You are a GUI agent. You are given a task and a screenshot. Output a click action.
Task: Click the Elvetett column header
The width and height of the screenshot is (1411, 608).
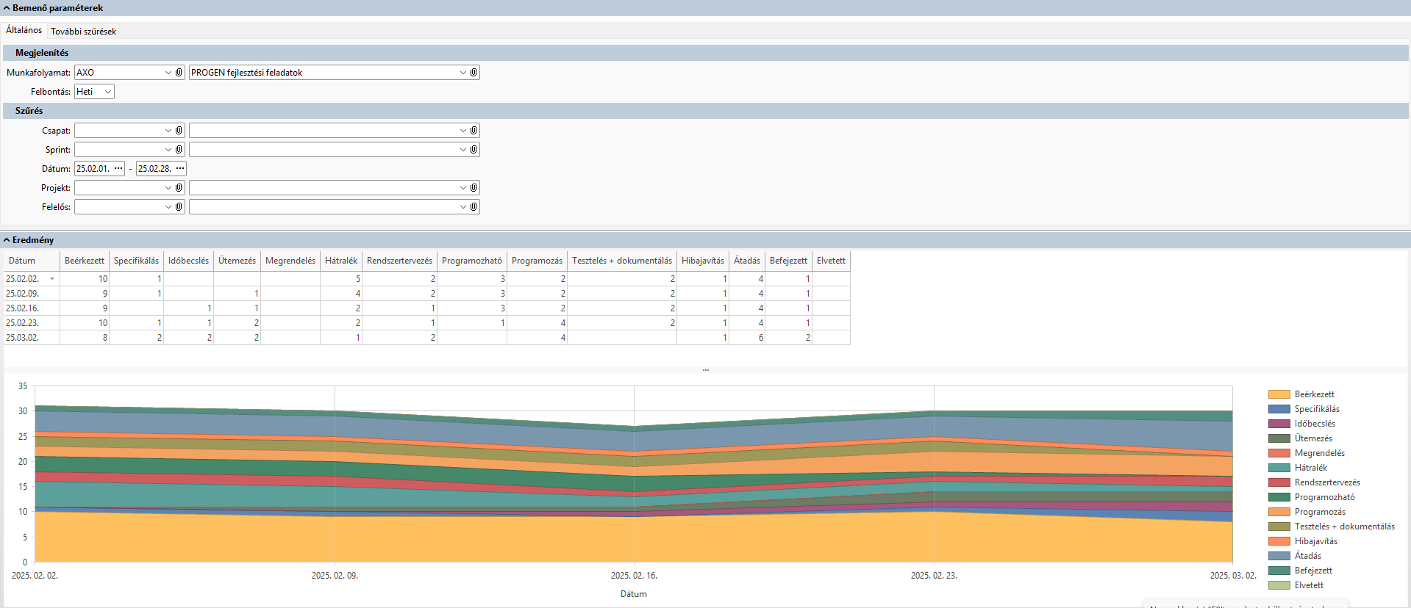tap(831, 261)
